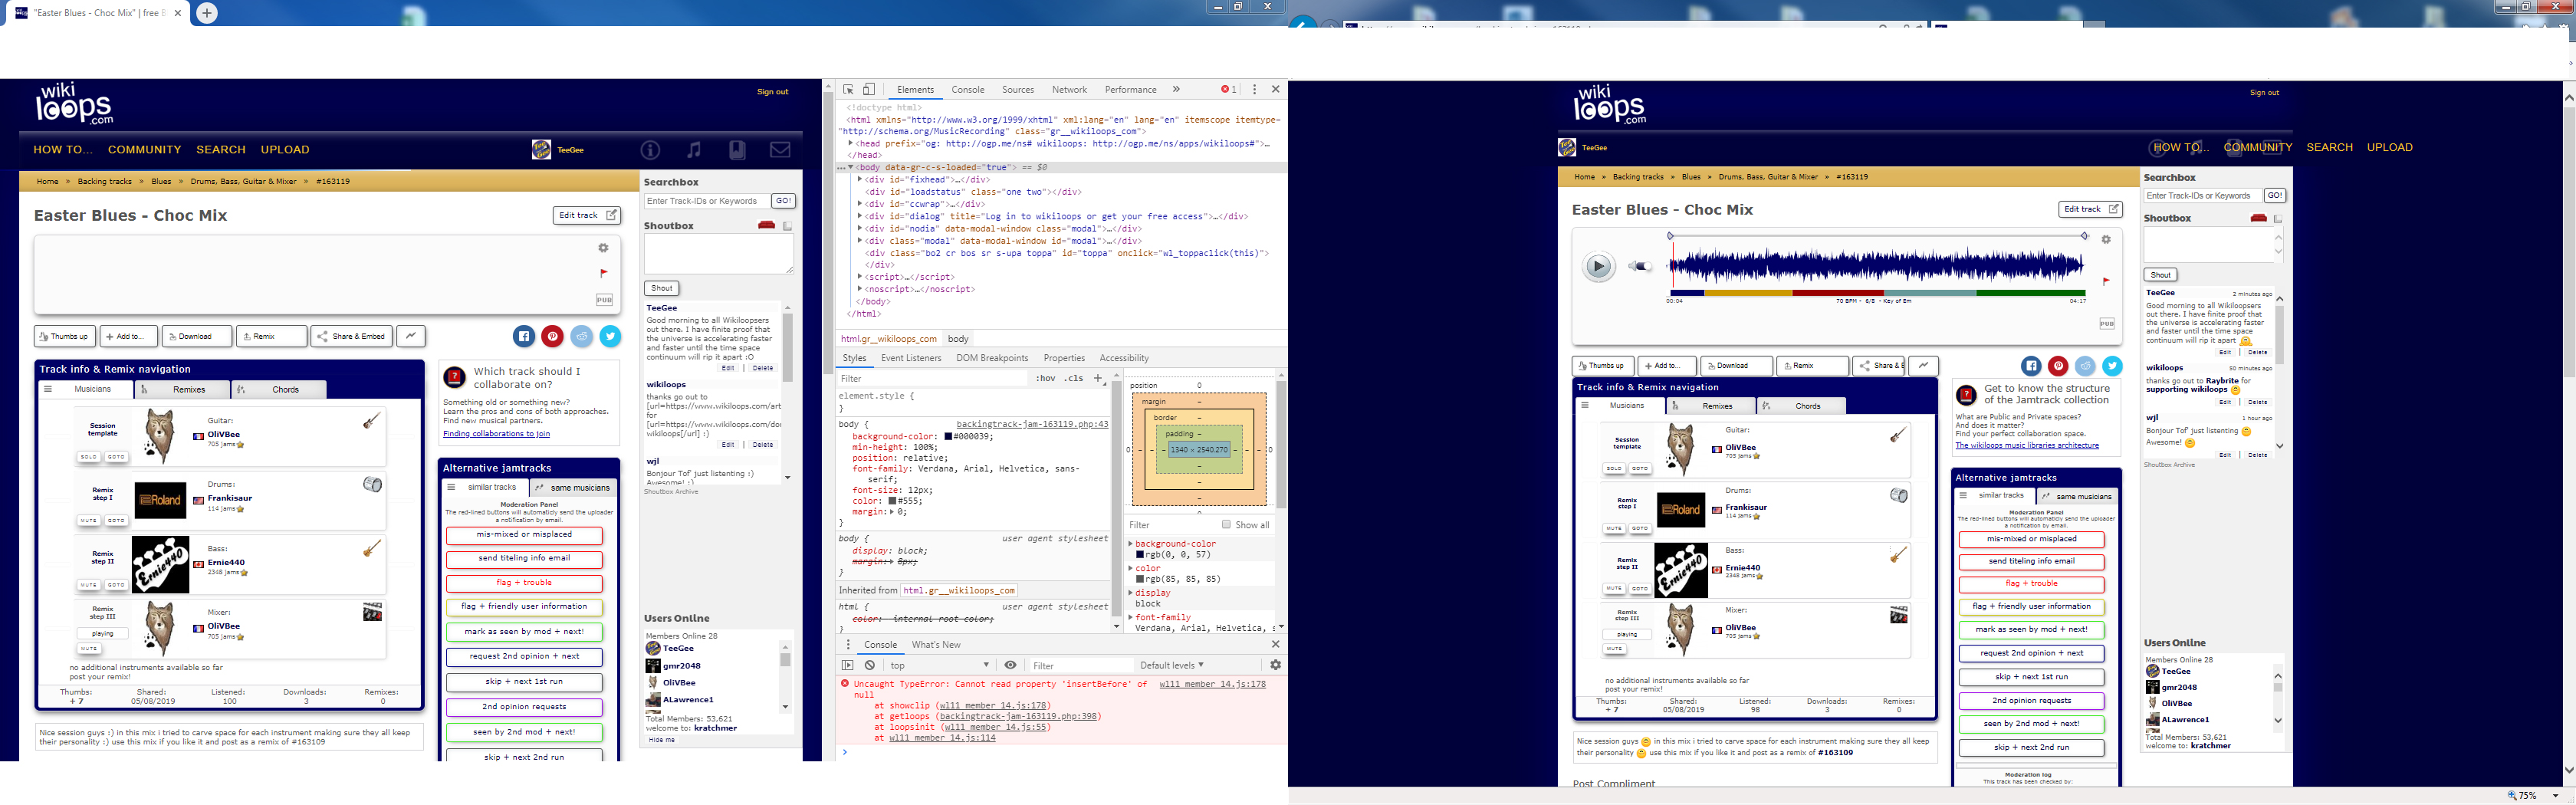Click the Download button in left window
This screenshot has width=2576, height=805.
[197, 336]
